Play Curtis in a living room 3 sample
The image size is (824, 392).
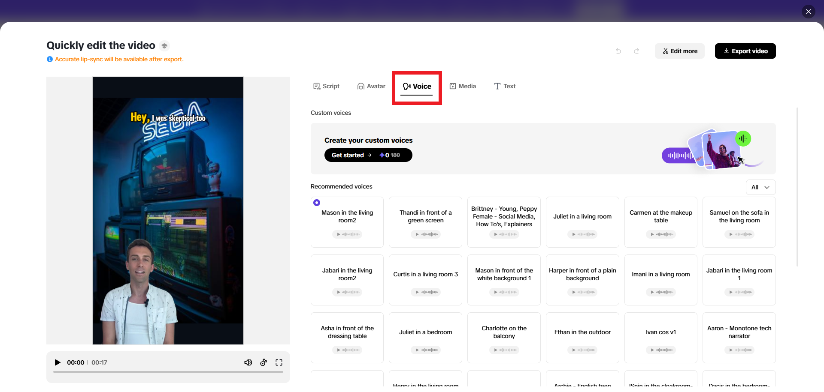[426, 292]
